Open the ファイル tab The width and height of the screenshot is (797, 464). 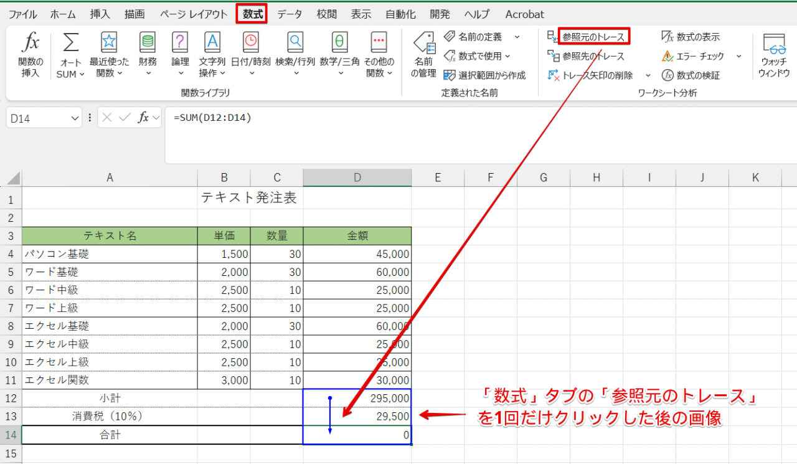click(x=22, y=14)
